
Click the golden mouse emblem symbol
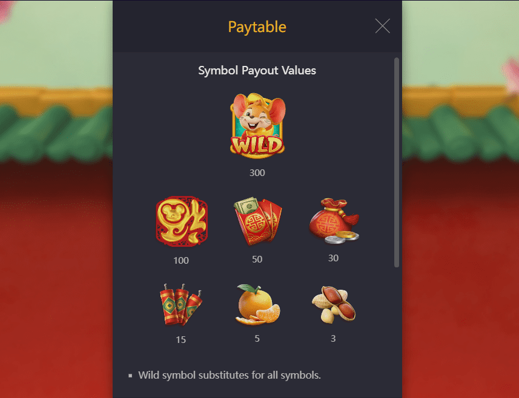pyautogui.click(x=182, y=221)
